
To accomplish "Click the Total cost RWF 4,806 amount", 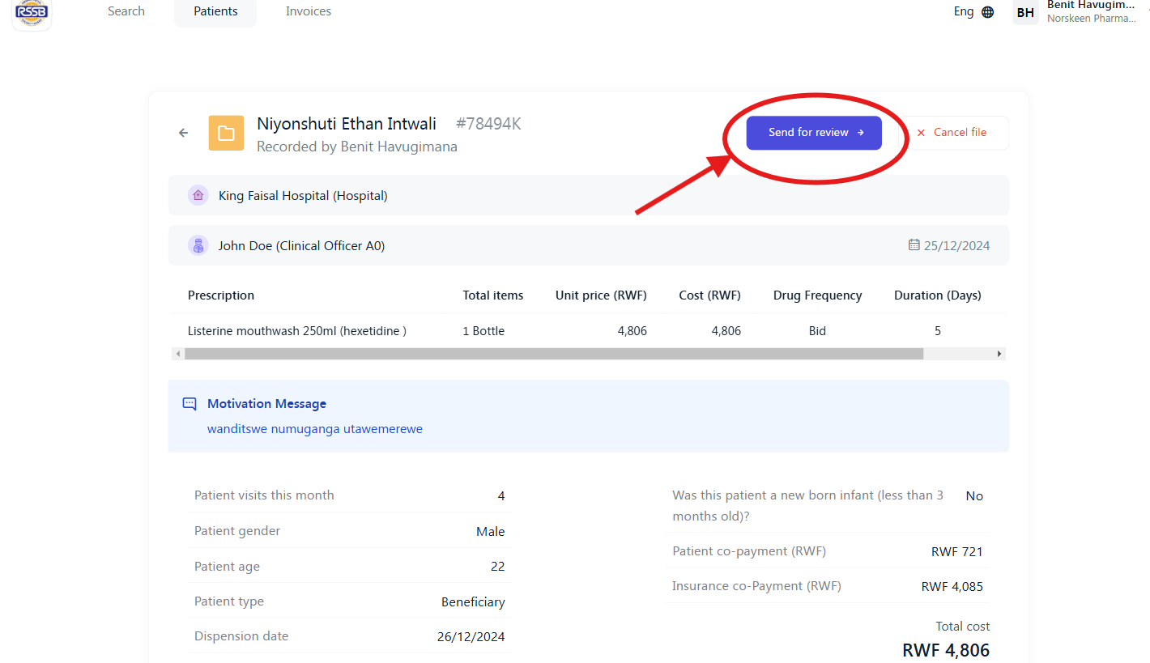I will [946, 650].
